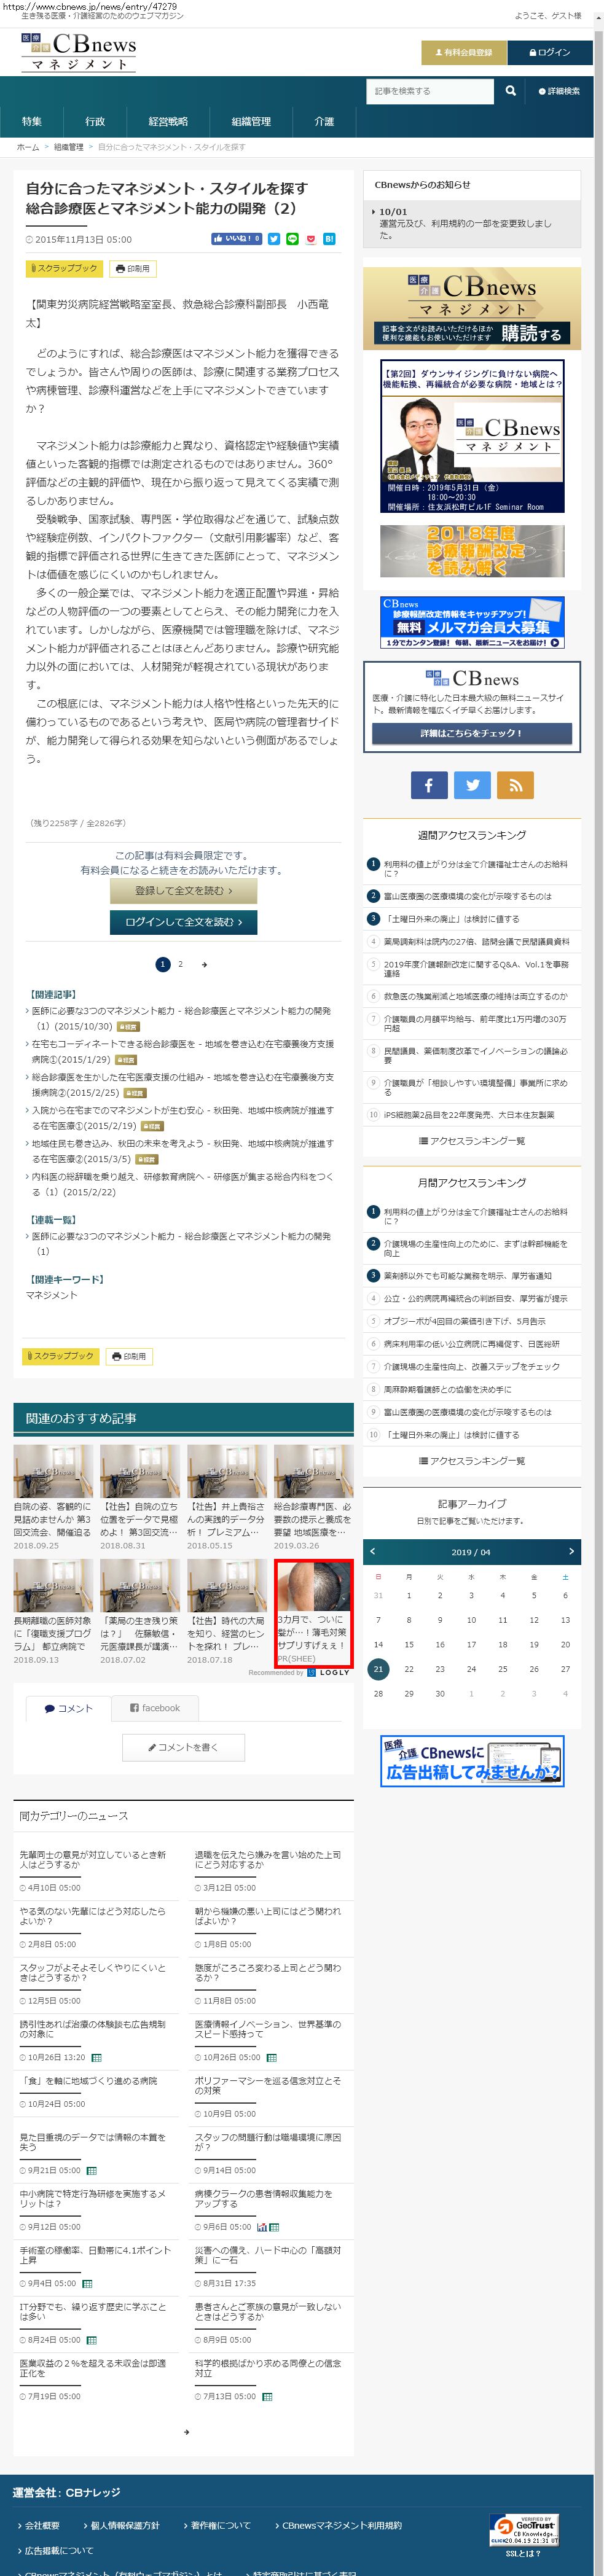Switch to facebook comments tab
The height and width of the screenshot is (2576, 604).
tap(155, 1708)
